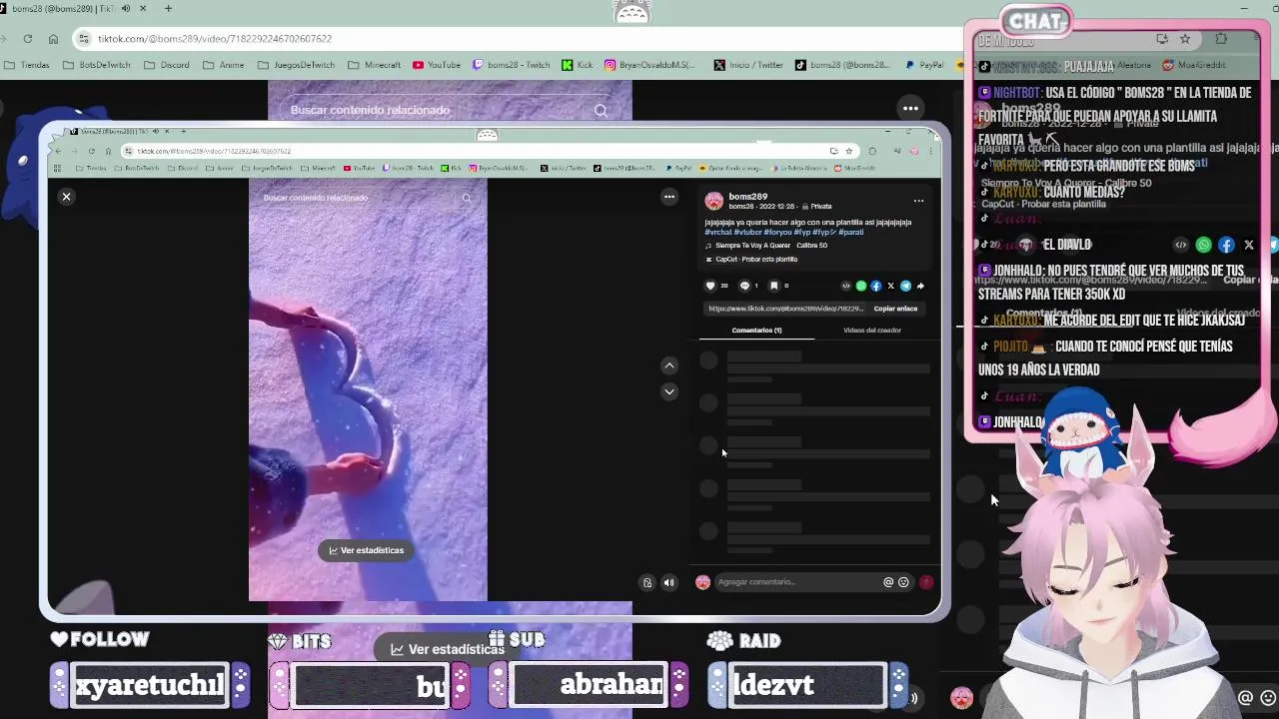Open BryanOsvaldoM.S Instagram bookmark in top bar
The width and height of the screenshot is (1279, 719).
click(649, 65)
